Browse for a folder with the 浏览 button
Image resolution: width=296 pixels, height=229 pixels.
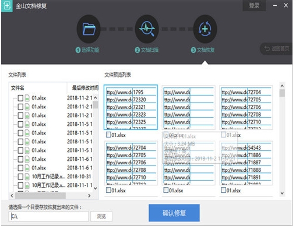point(101,216)
